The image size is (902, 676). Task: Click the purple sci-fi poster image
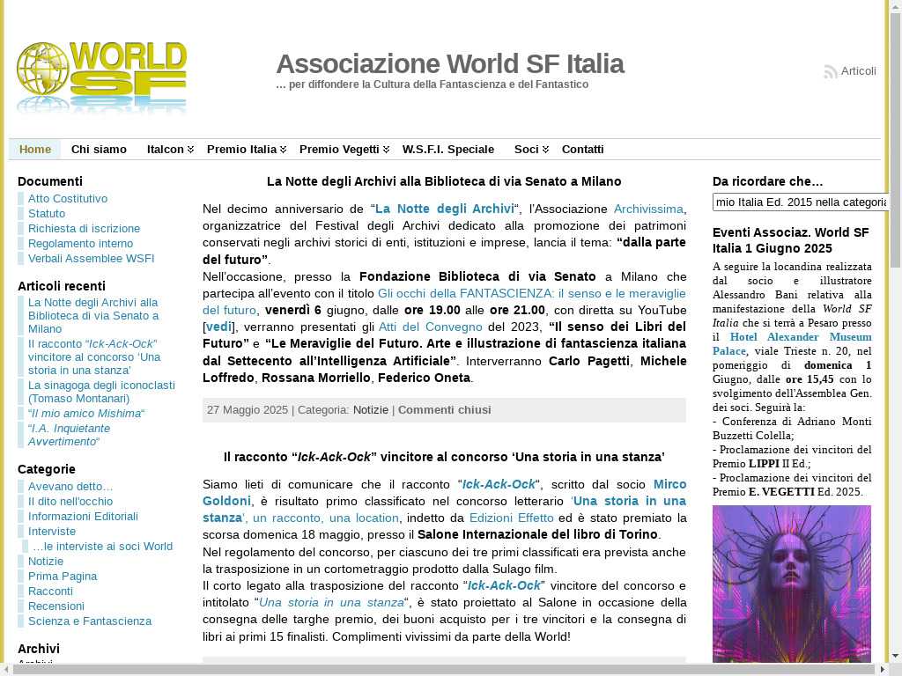click(x=792, y=584)
